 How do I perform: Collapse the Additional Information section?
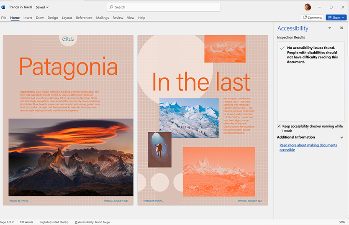point(341,137)
